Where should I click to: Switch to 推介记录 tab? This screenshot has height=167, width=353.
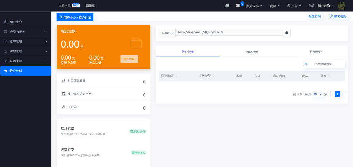pos(188,52)
